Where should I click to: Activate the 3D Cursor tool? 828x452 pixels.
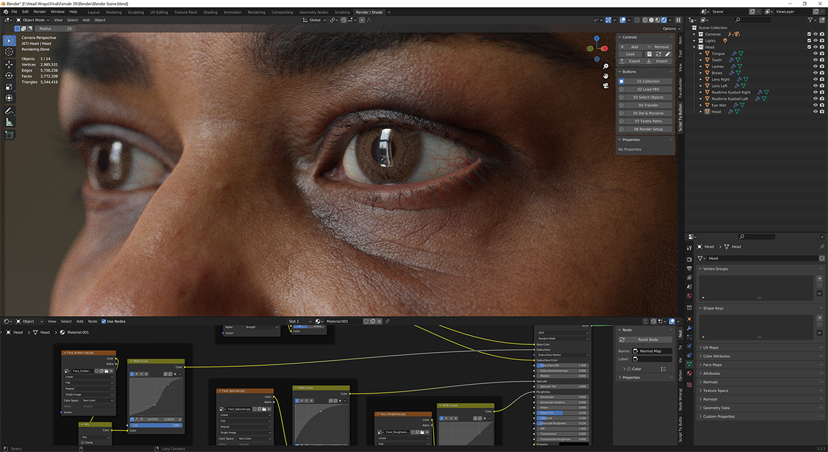[9, 52]
